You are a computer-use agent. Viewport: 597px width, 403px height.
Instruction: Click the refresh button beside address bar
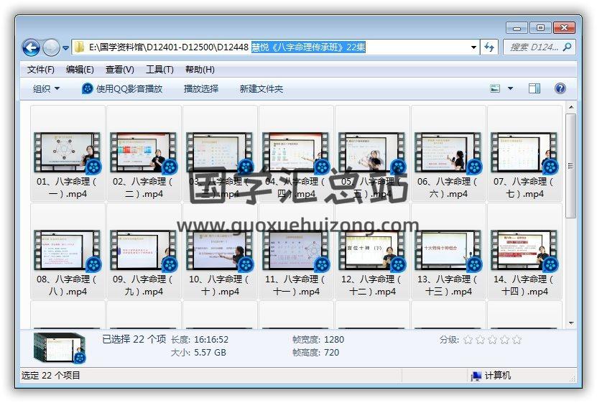point(489,47)
